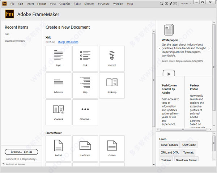Open the User Guide button
The height and width of the screenshot is (173, 217).
189,145
